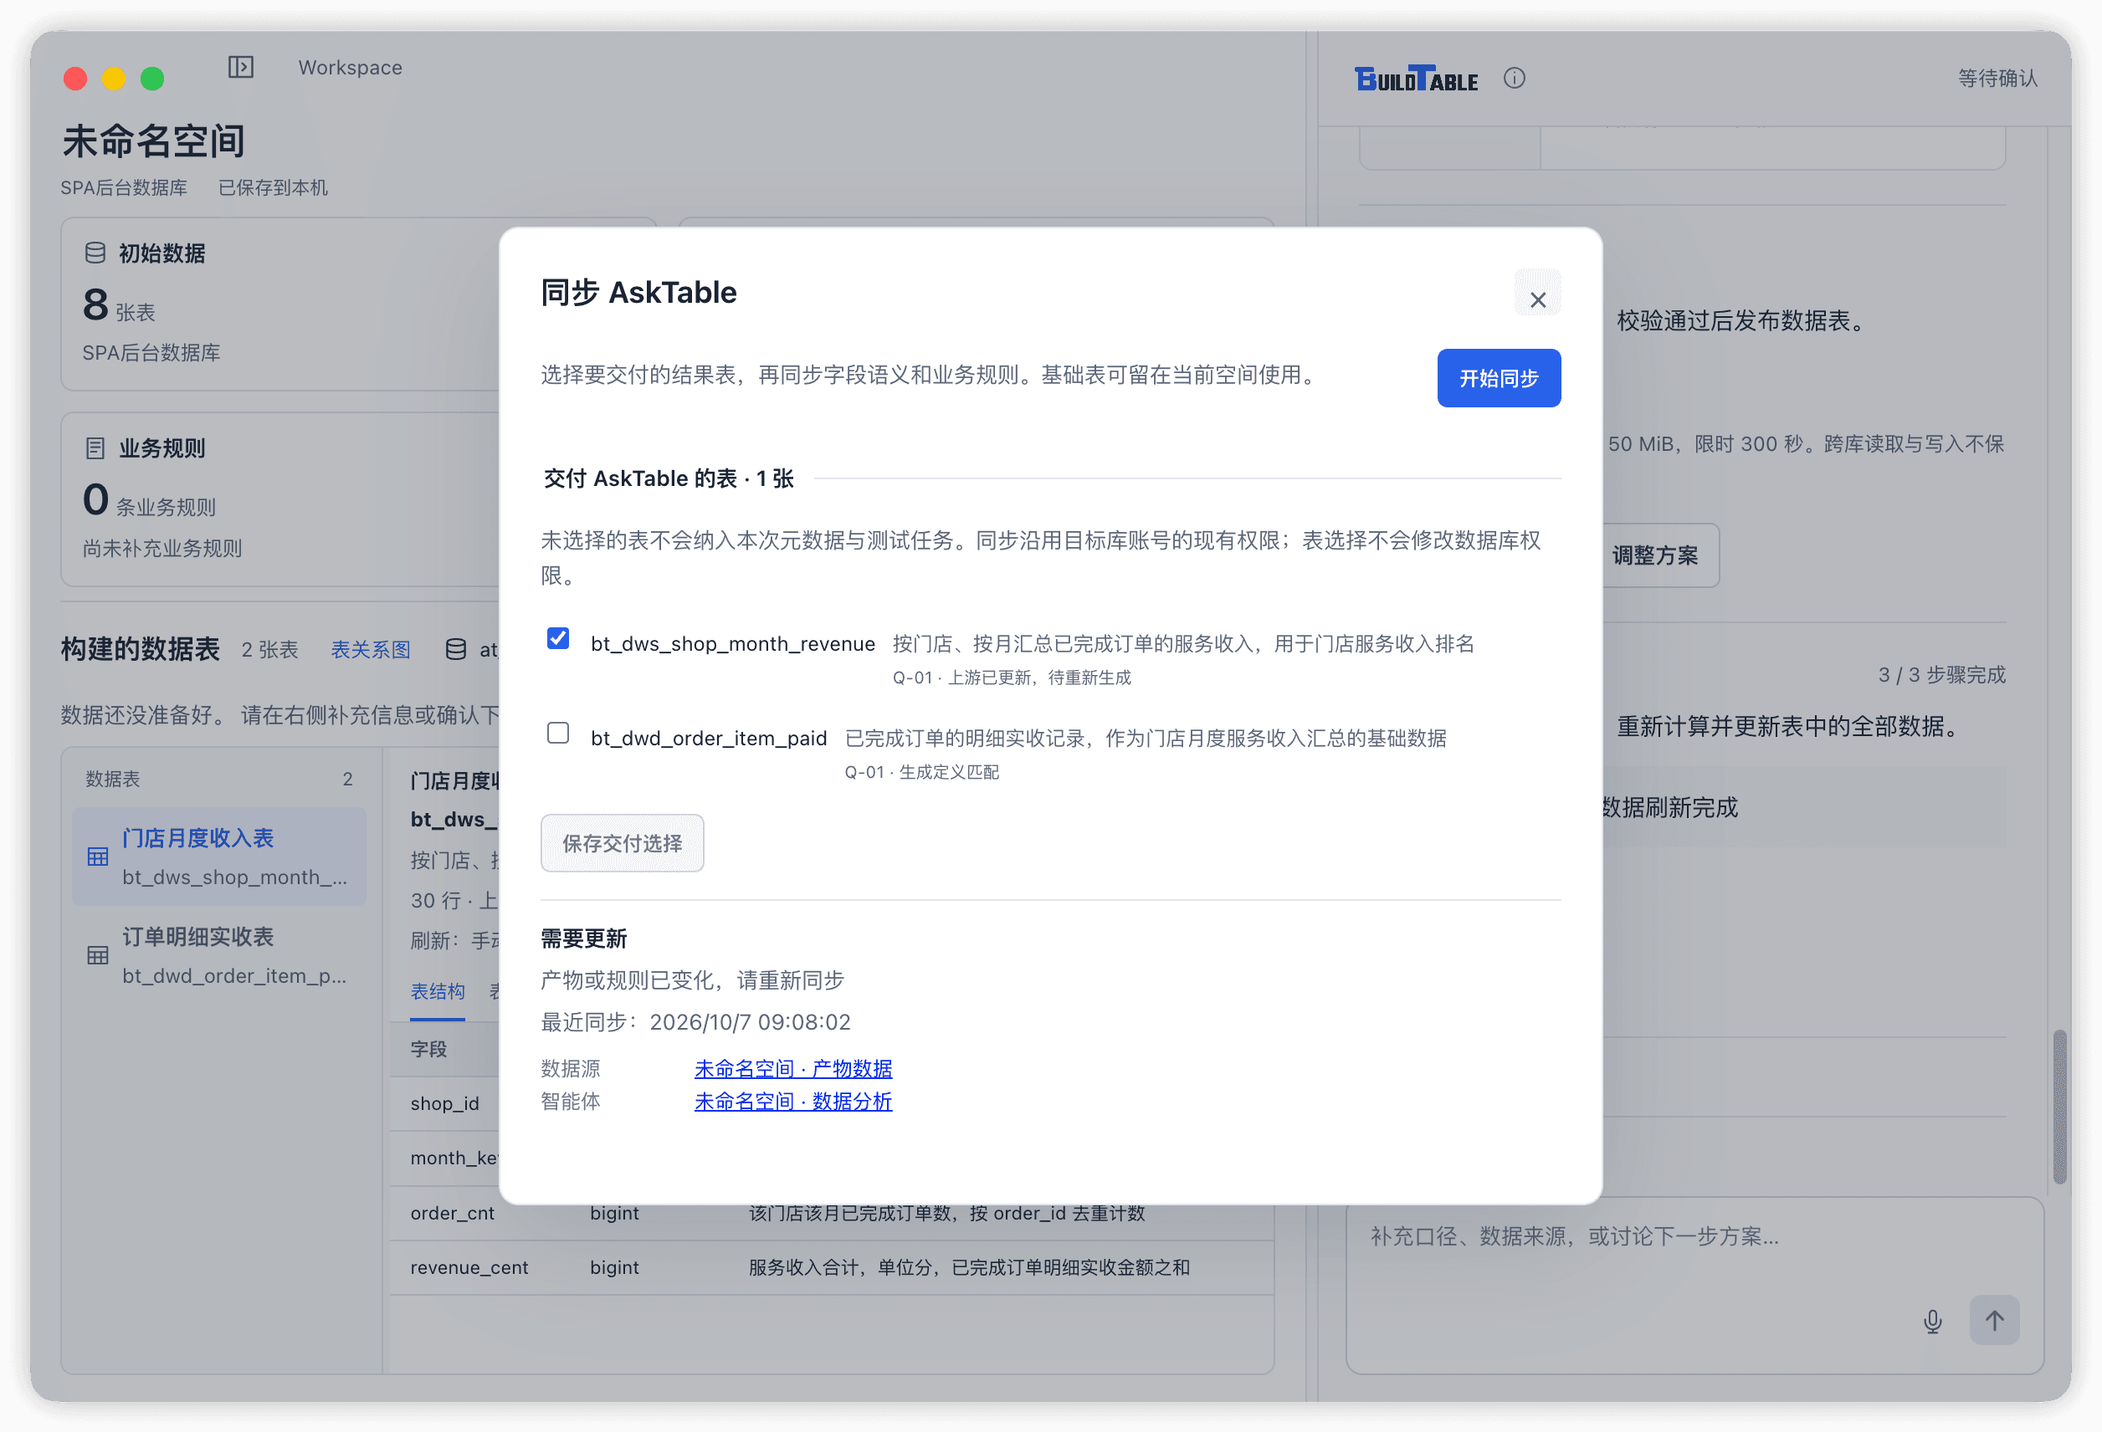2102x1432 pixels.
Task: Click the BuildTable logo
Action: point(1416,79)
